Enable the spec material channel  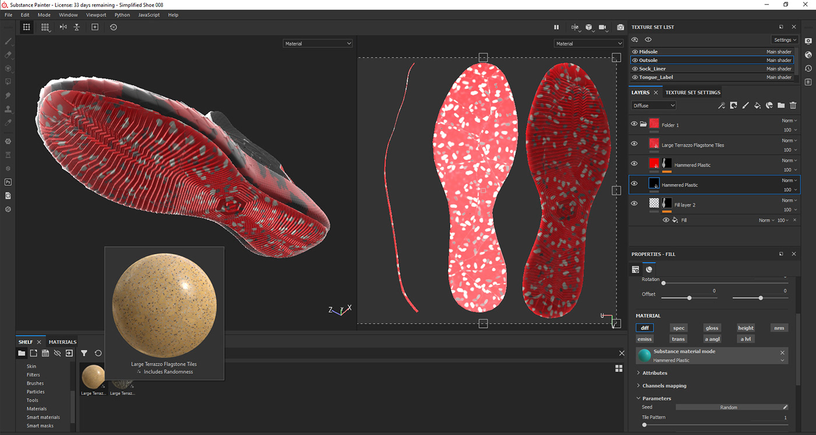[678, 327]
